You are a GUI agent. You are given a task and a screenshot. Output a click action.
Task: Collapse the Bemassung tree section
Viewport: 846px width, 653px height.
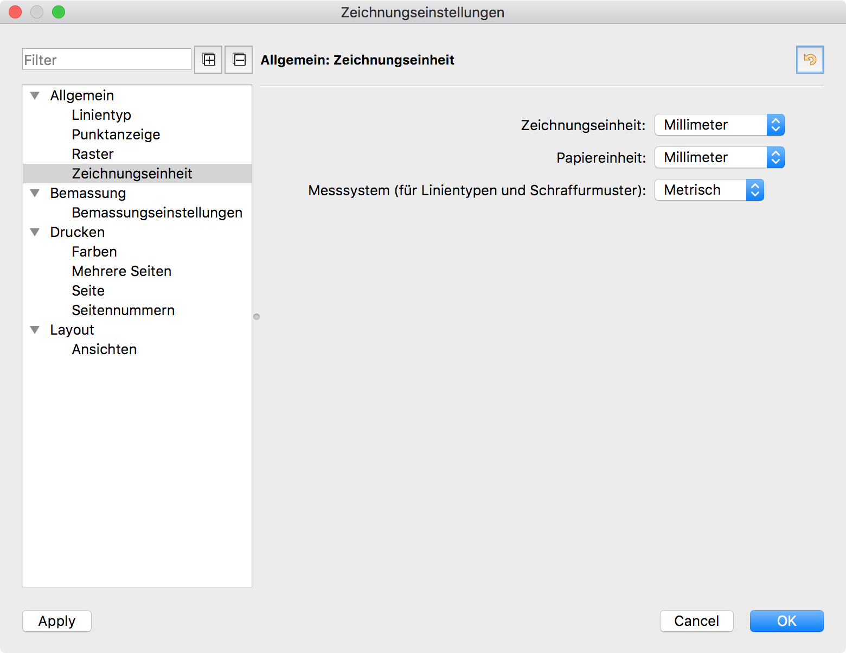[35, 194]
